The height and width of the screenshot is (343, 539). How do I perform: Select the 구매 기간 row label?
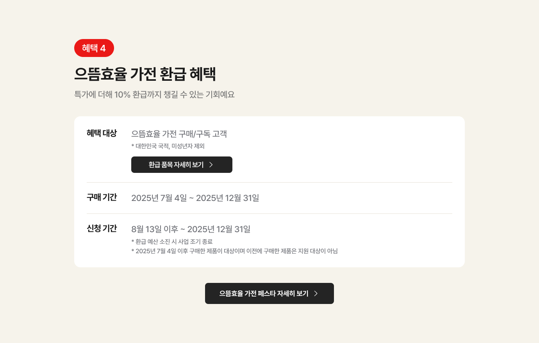click(102, 197)
